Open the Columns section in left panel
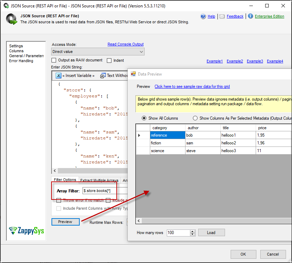This screenshot has height=263, width=292. [16, 51]
